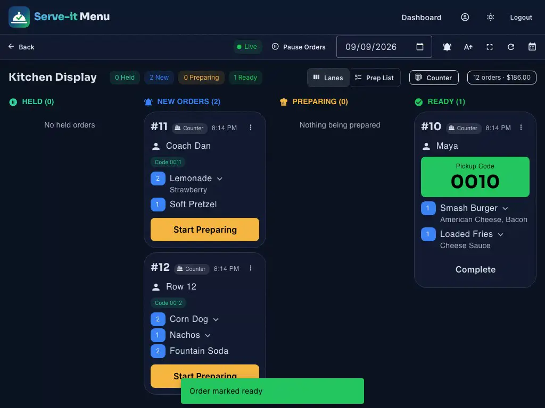Open the calendar picker in date field
This screenshot has width=545, height=408.
tap(420, 47)
